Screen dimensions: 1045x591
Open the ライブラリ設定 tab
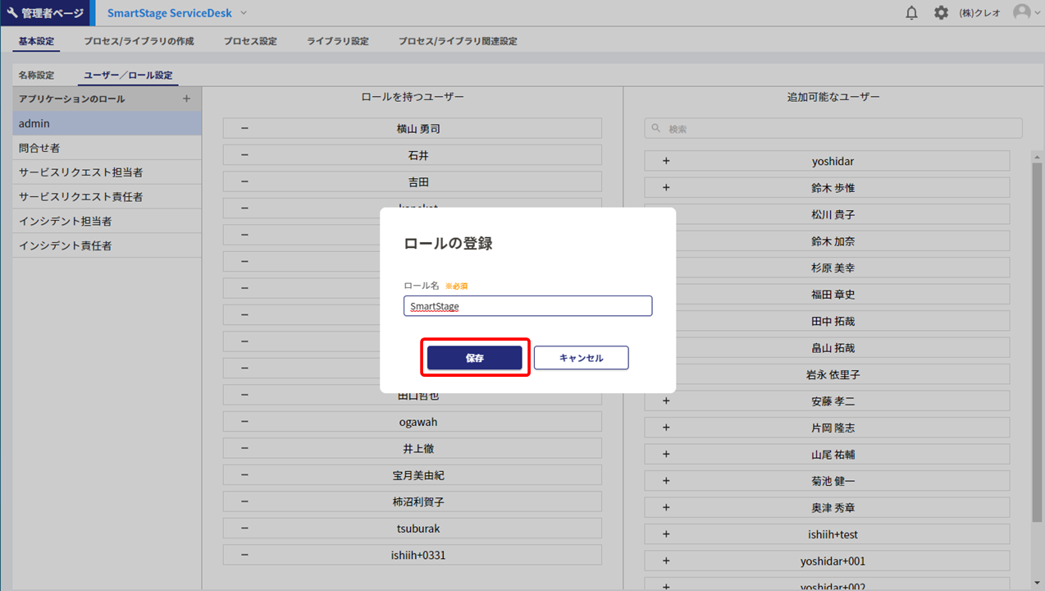[337, 41]
